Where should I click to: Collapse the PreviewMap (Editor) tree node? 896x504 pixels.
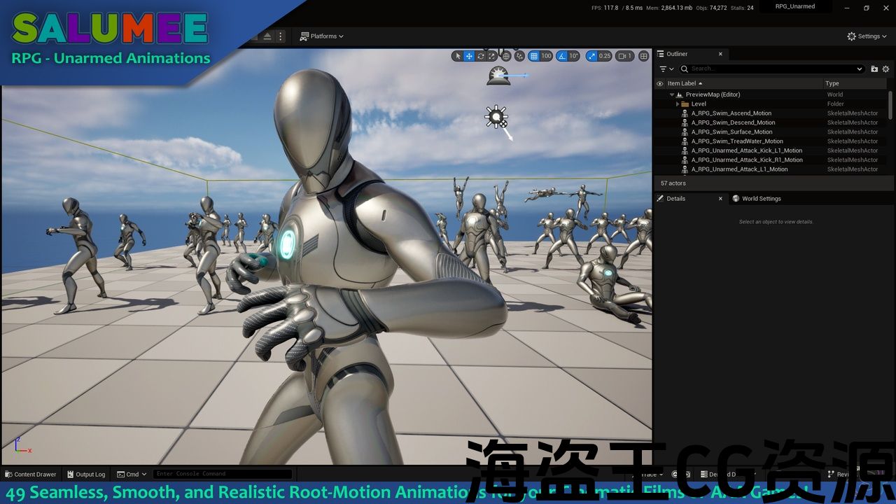pos(672,94)
